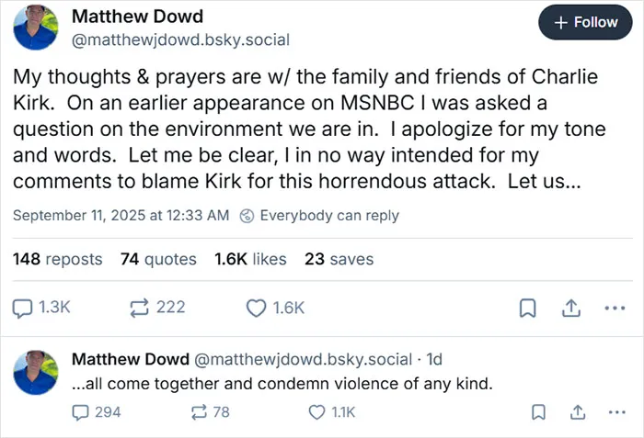Image resolution: width=644 pixels, height=438 pixels.
Task: Open the main post's reply icon with 1.3K
Action: (41, 308)
